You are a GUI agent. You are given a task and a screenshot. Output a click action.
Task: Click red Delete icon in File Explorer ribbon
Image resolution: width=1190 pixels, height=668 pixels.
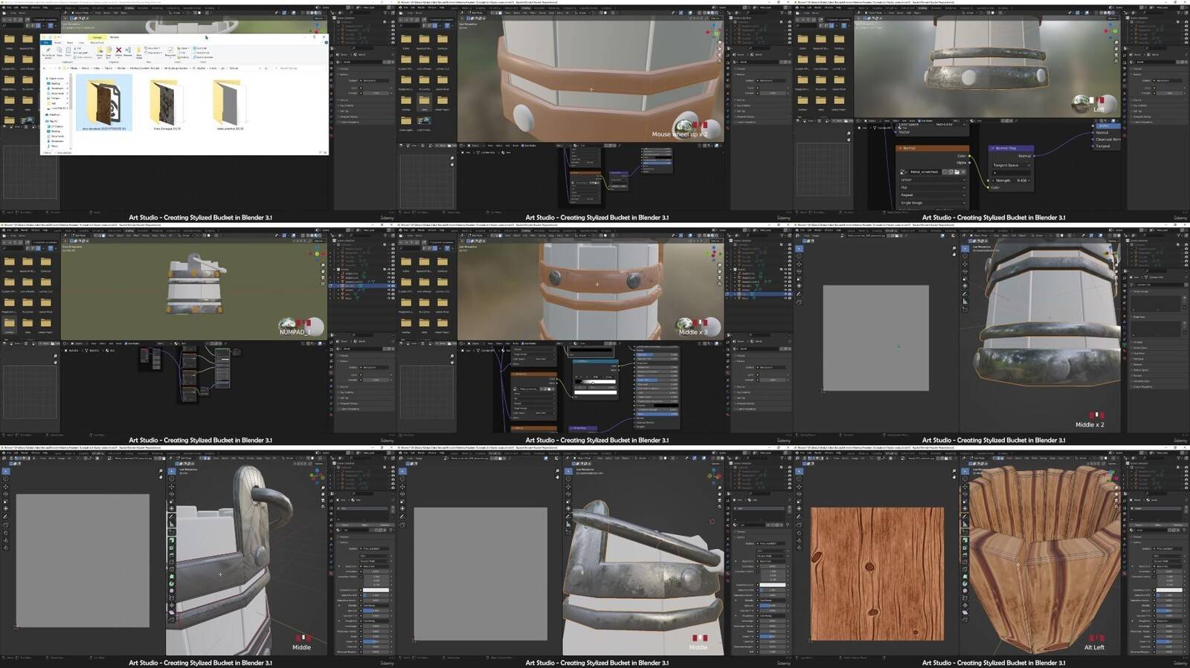[118, 51]
